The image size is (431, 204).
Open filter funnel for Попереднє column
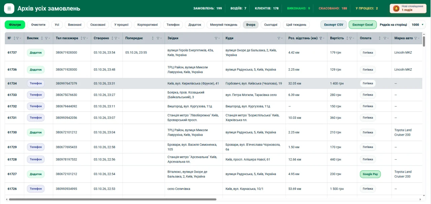[158, 38]
